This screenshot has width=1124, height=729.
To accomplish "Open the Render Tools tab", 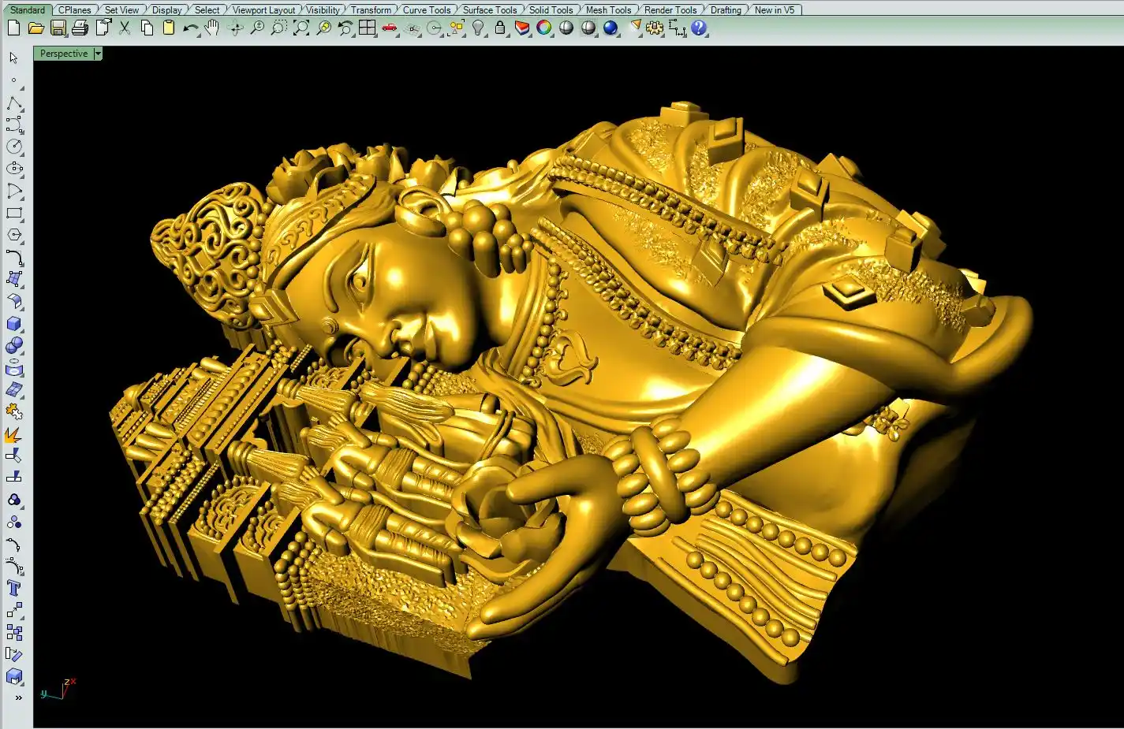I will point(670,10).
